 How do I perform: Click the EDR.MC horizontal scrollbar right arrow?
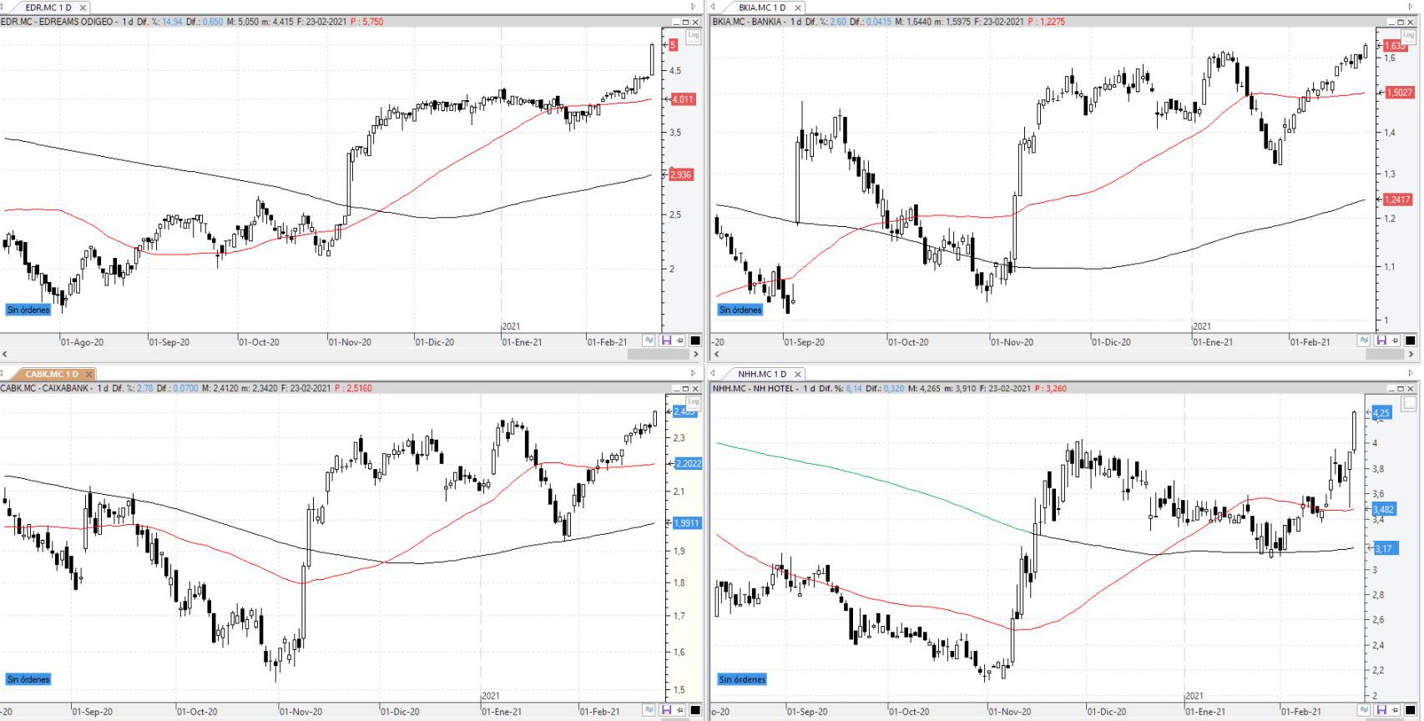698,355
